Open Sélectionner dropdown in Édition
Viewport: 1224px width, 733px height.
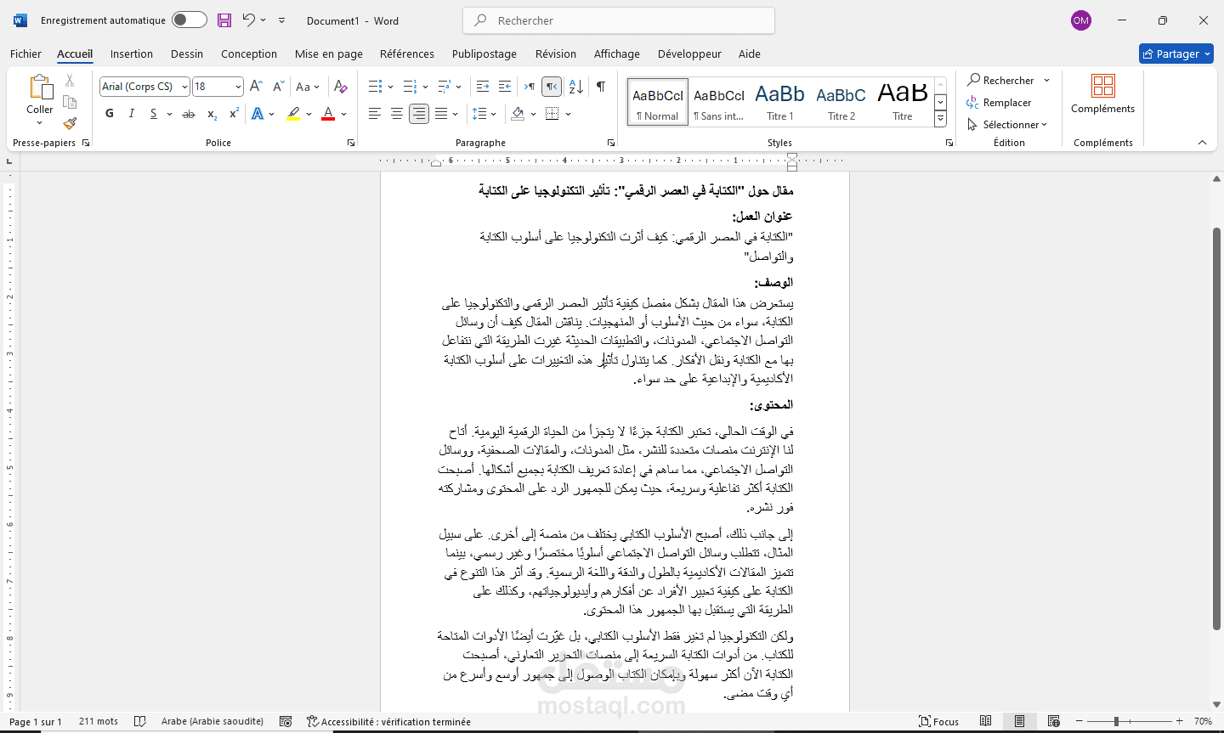pyautogui.click(x=1007, y=125)
